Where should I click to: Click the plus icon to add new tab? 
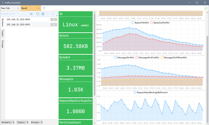[44, 8]
